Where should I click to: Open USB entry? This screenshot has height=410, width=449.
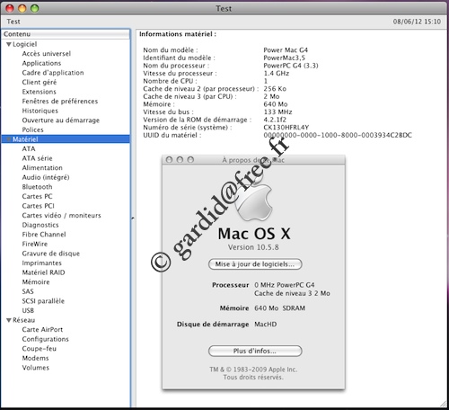tap(28, 310)
